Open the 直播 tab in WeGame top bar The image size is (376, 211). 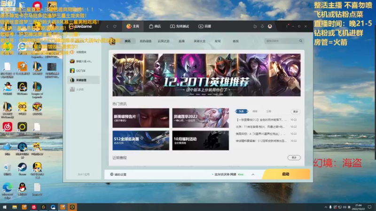pyautogui.click(x=204, y=26)
